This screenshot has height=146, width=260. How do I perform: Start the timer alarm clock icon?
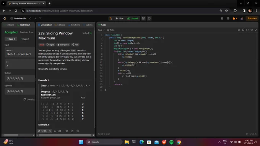(143, 18)
